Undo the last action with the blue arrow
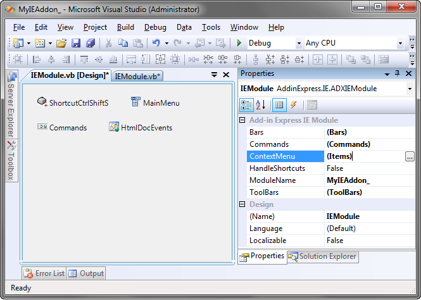This screenshot has width=421, height=300. pos(156,43)
